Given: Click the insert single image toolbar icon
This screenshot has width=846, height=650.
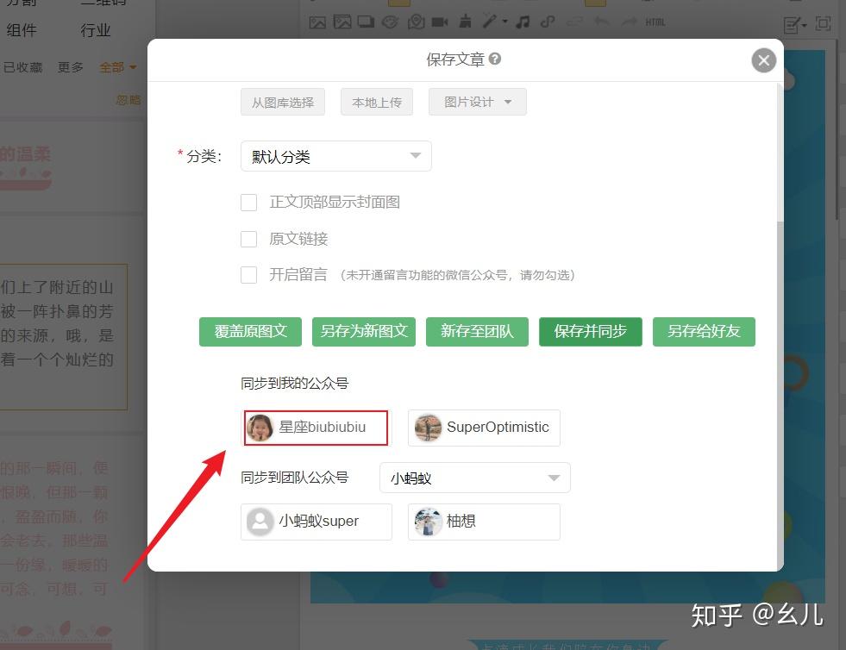Looking at the screenshot, I should tap(317, 22).
